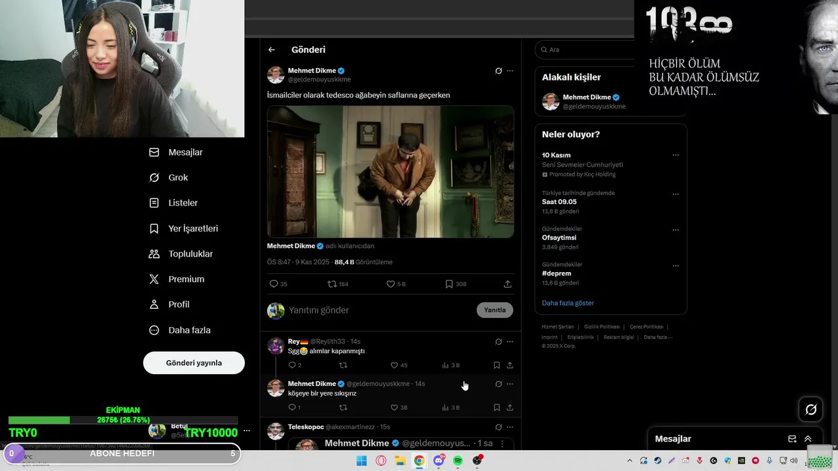
Task: Bookmark the main post showing 308
Action: tap(456, 284)
